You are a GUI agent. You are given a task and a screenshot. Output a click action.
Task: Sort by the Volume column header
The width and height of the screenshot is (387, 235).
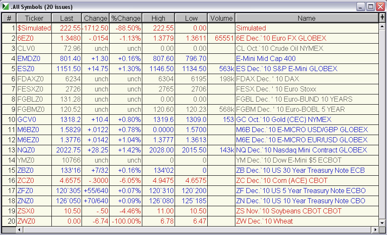221,18
